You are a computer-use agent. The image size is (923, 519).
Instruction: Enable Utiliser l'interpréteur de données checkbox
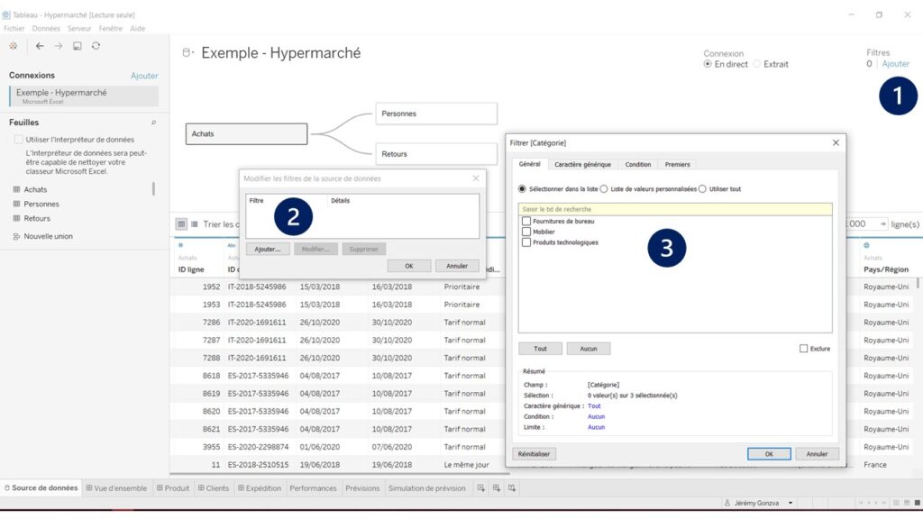click(19, 140)
